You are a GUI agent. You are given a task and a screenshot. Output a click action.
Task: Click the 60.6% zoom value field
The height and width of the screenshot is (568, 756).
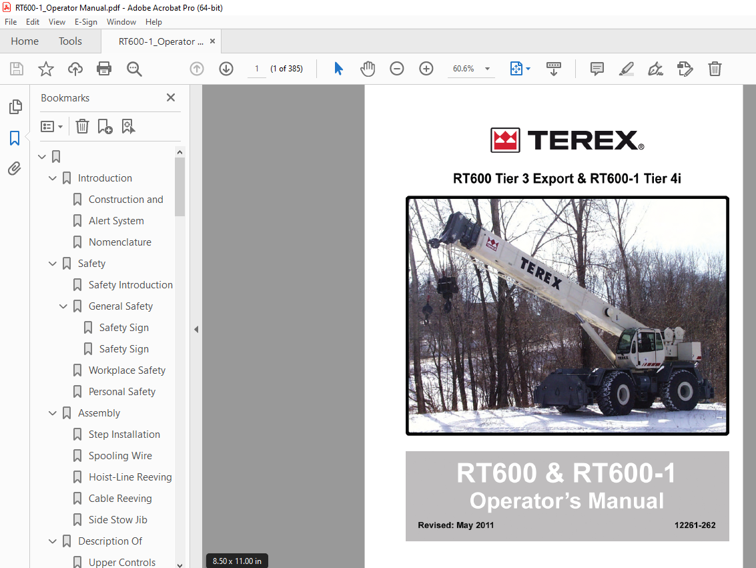pos(464,69)
